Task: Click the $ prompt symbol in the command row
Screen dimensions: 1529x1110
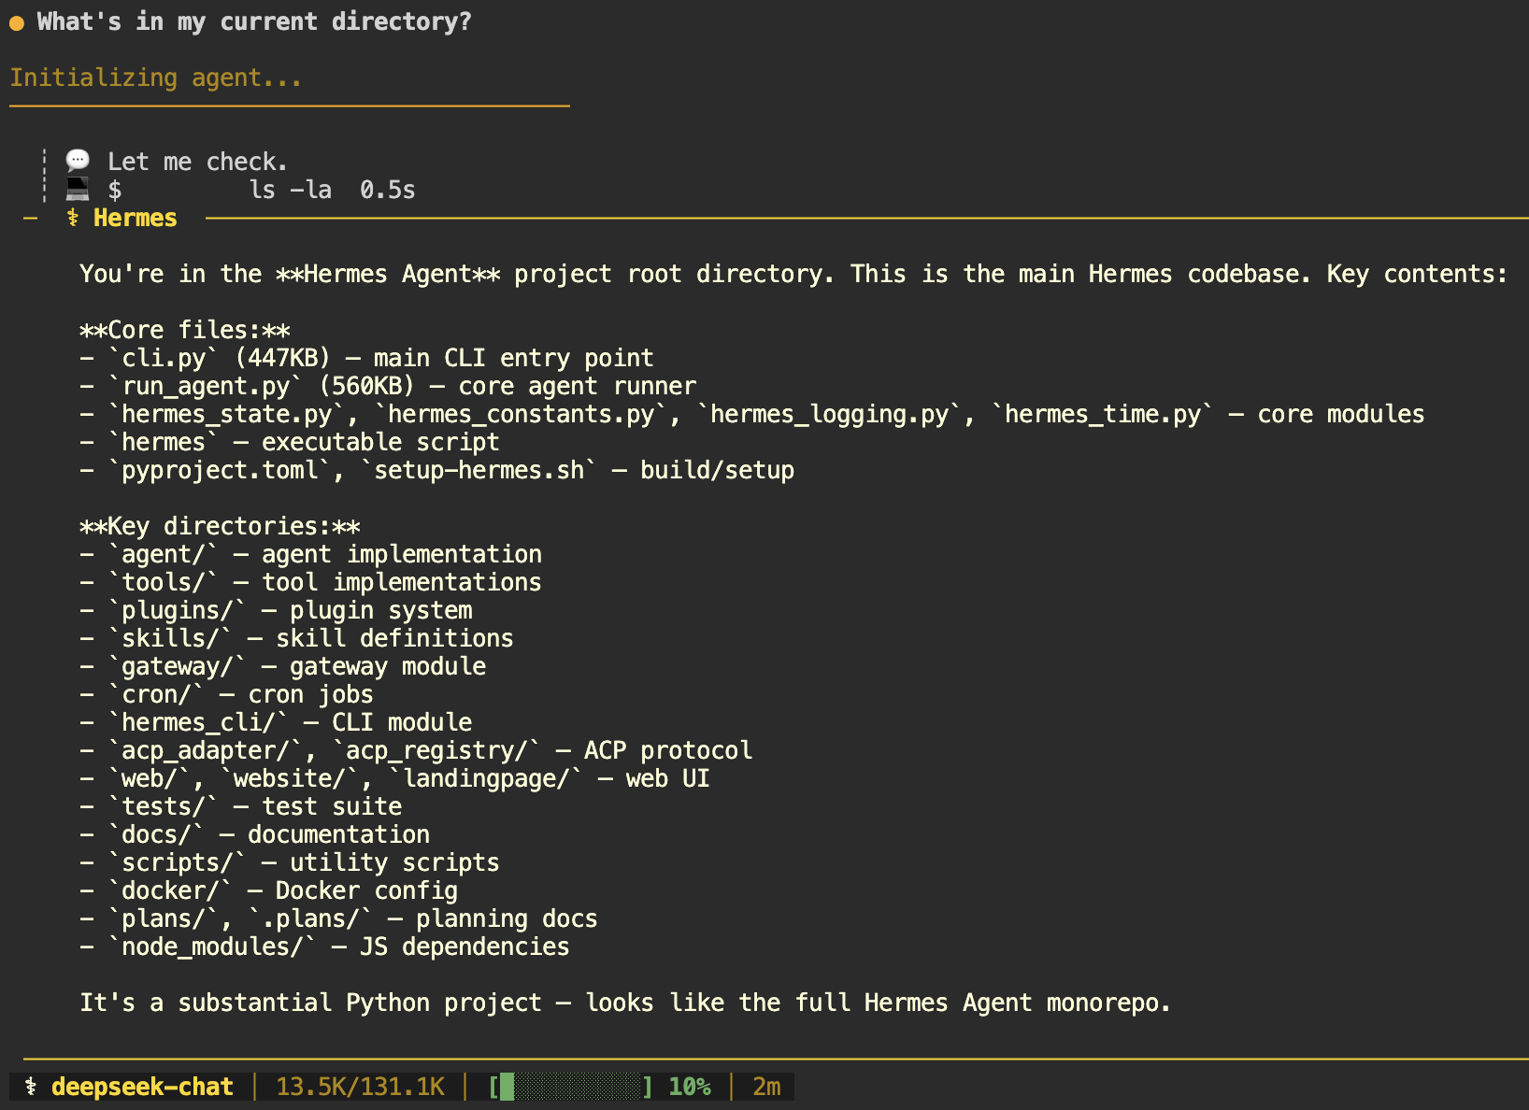Action: (x=116, y=190)
